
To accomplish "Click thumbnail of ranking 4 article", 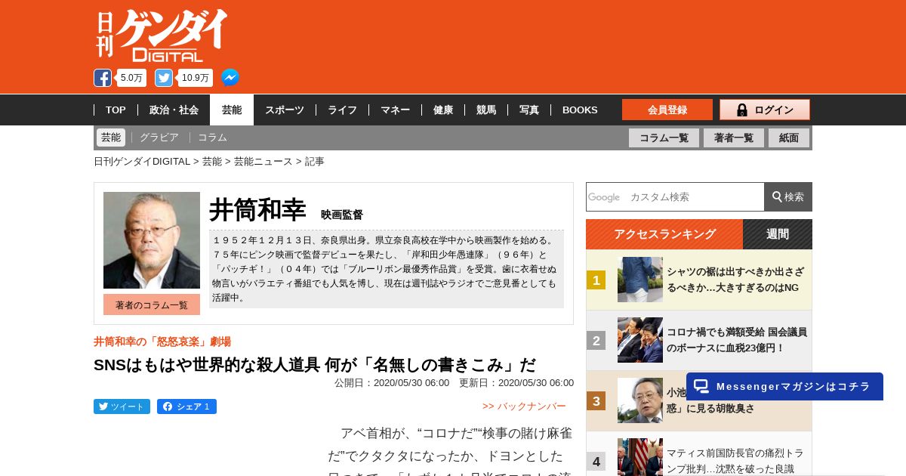I will [x=640, y=457].
